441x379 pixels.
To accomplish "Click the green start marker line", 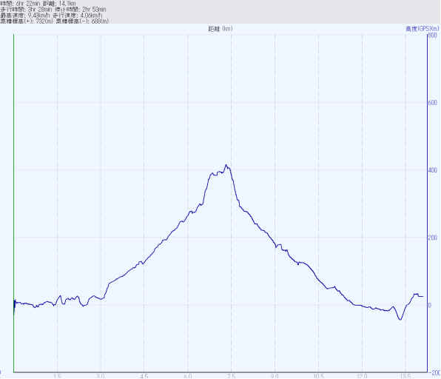I will (x=13, y=203).
